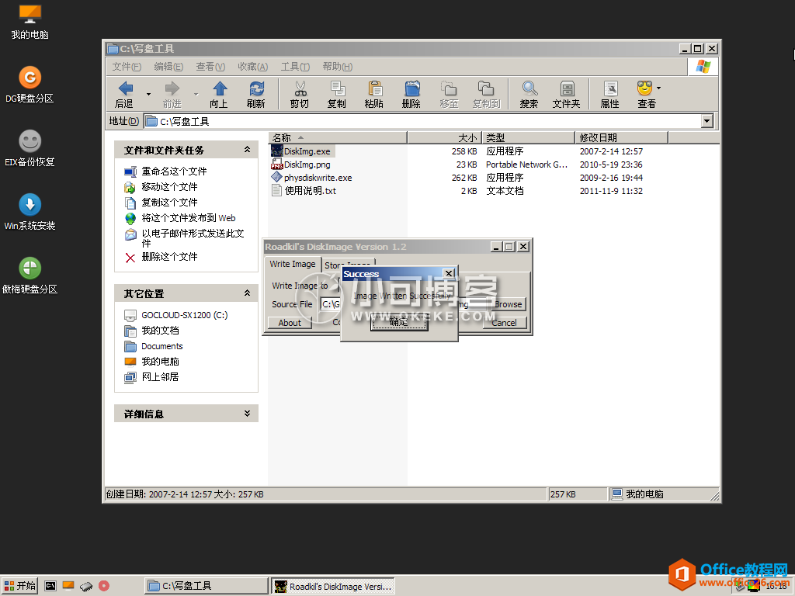This screenshot has width=795, height=596.
Task: Sort by the 名称 column header
Action: click(338, 137)
